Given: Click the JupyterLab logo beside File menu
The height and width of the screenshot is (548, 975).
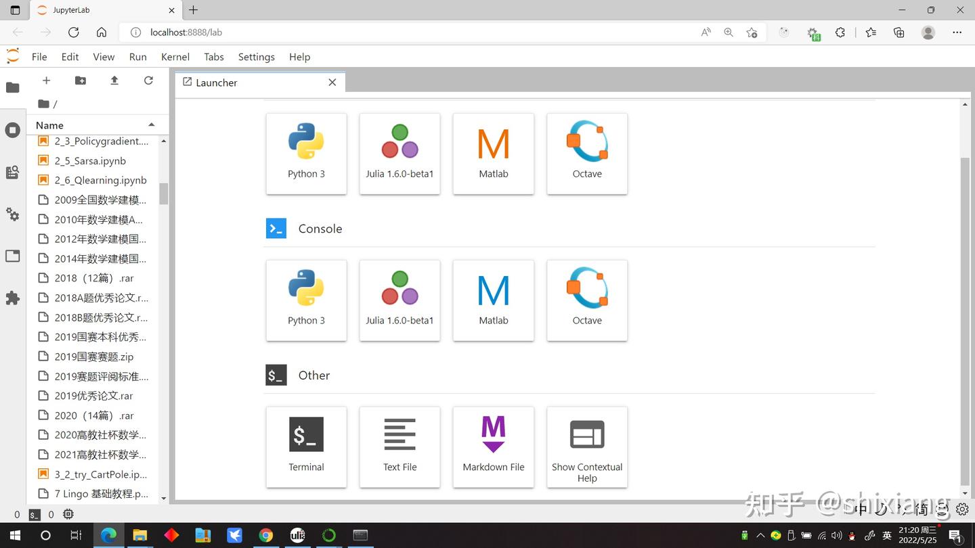Looking at the screenshot, I should pyautogui.click(x=13, y=56).
